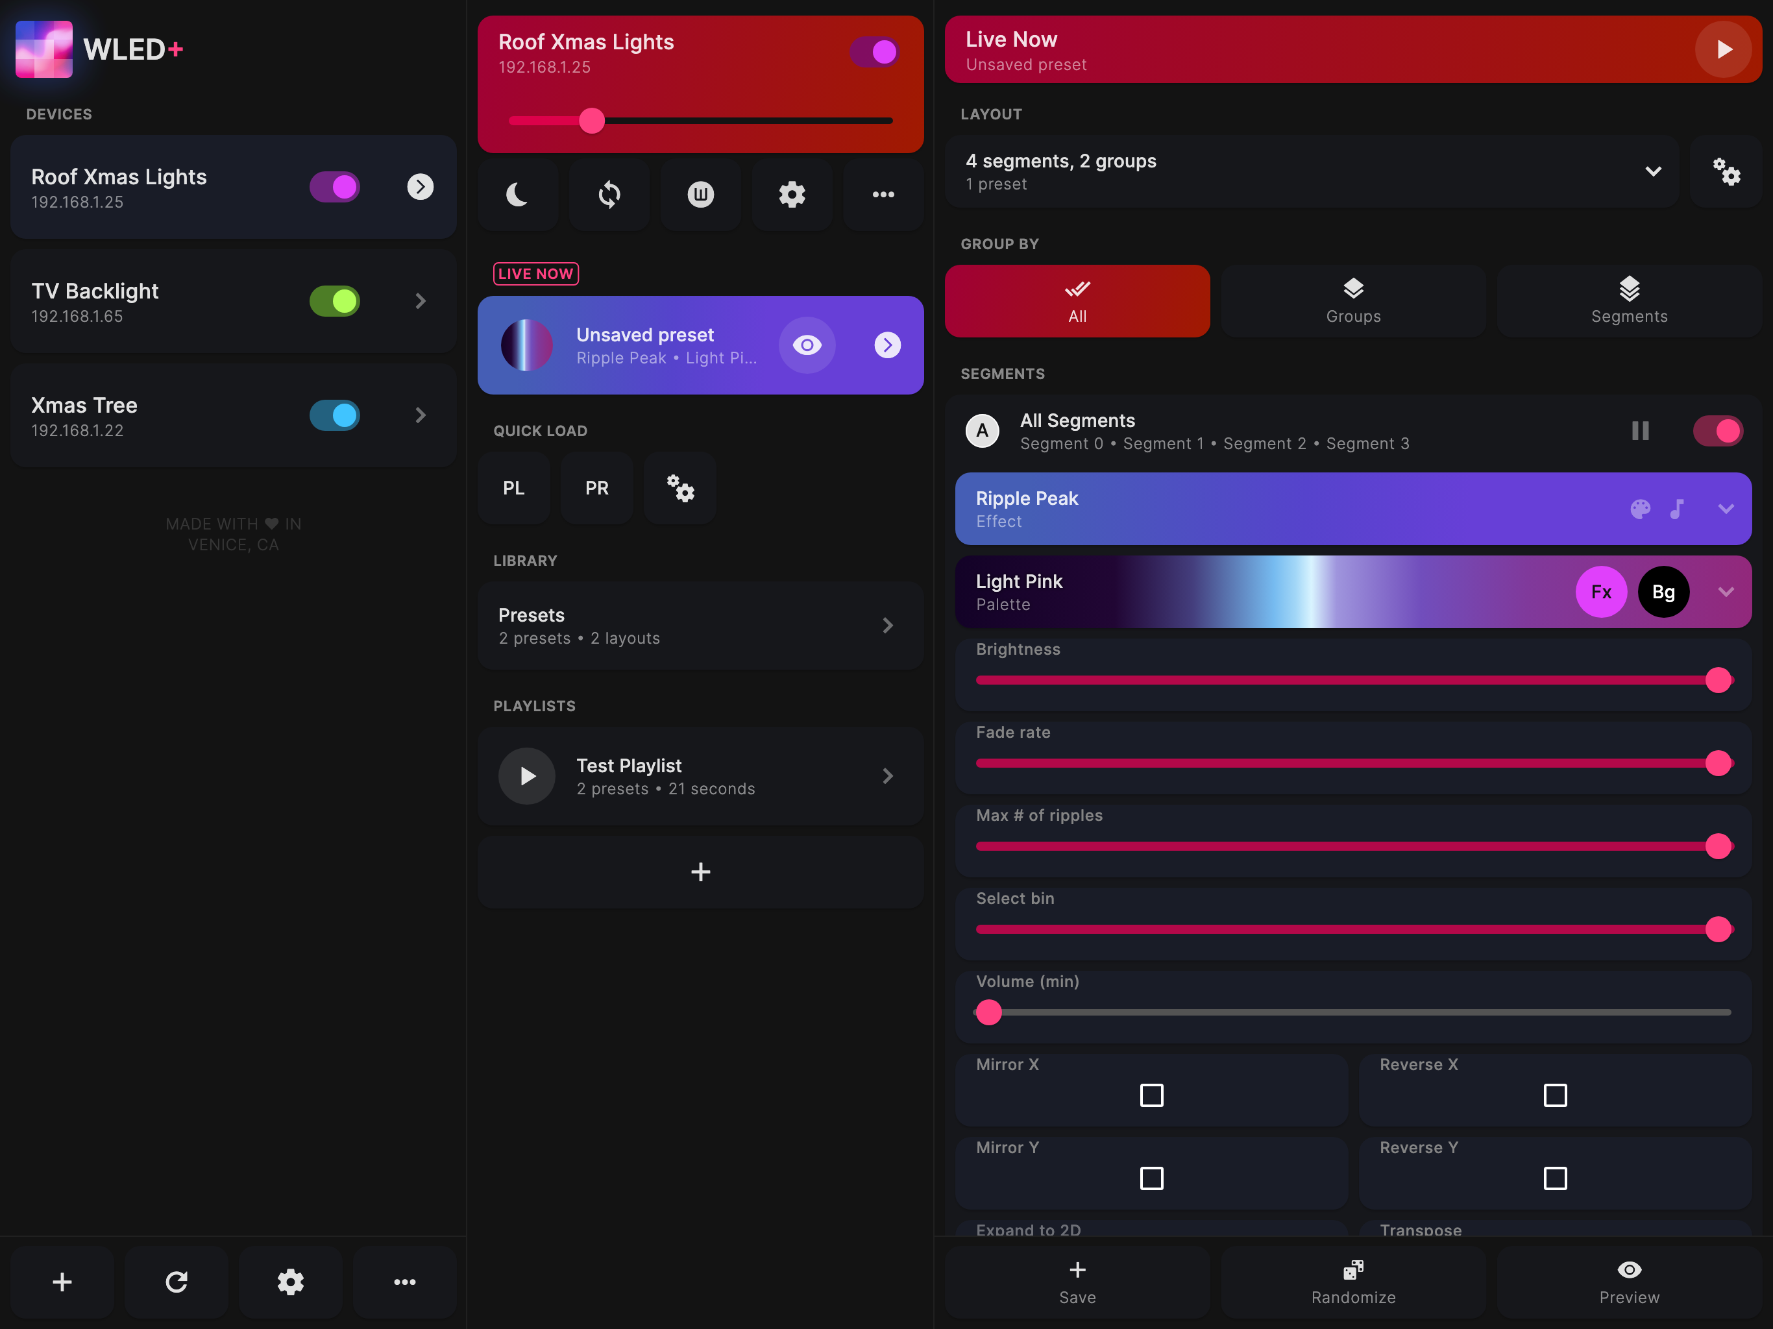Open the 4 segments, 2 groups dropdown
This screenshot has height=1329, width=1773.
[1653, 171]
